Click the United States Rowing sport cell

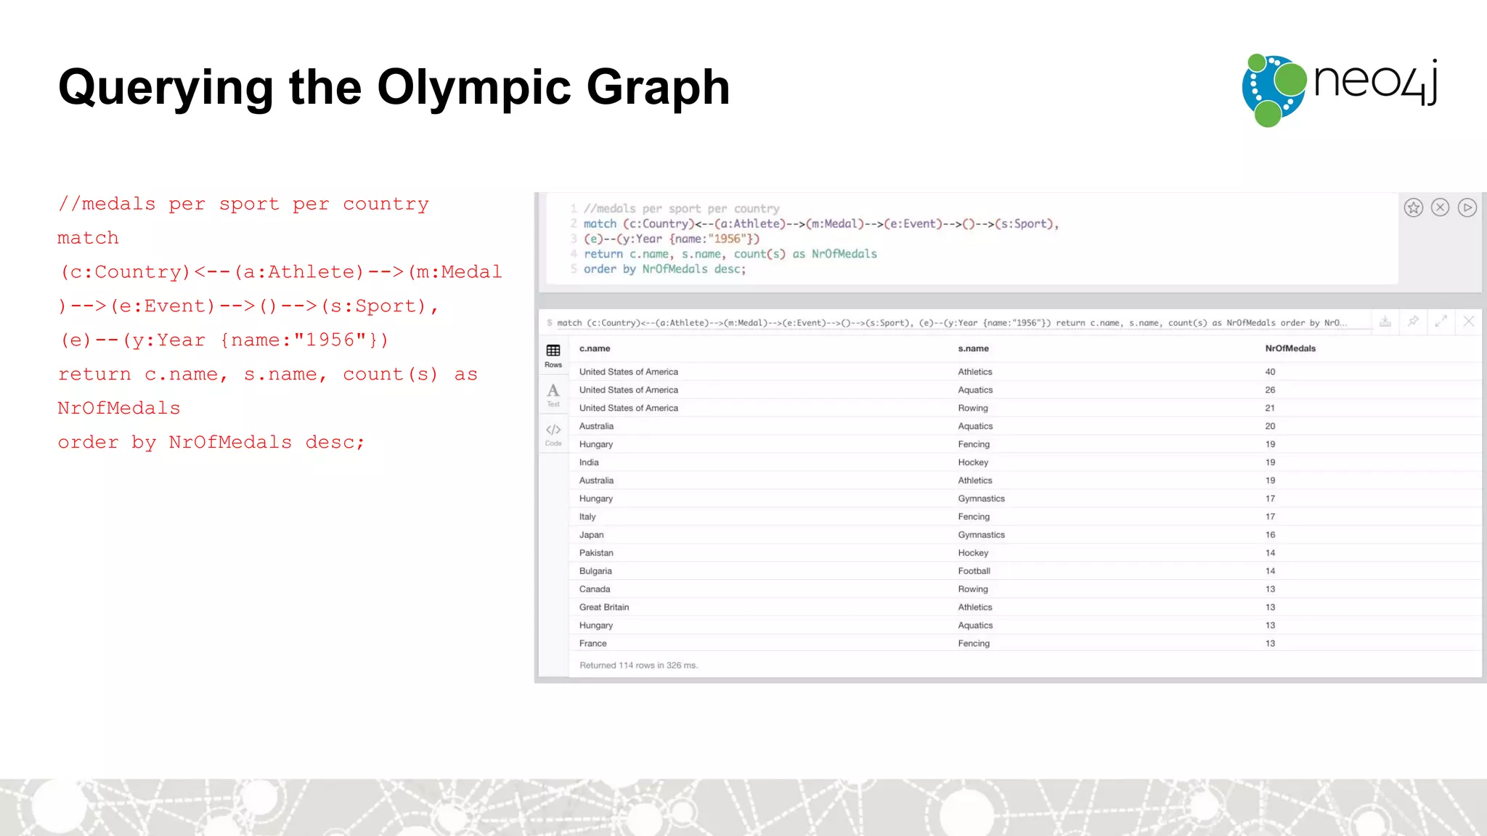pos(973,408)
